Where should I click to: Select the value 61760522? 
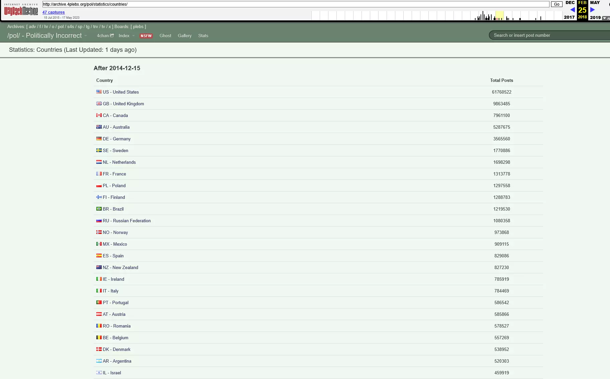click(502, 92)
